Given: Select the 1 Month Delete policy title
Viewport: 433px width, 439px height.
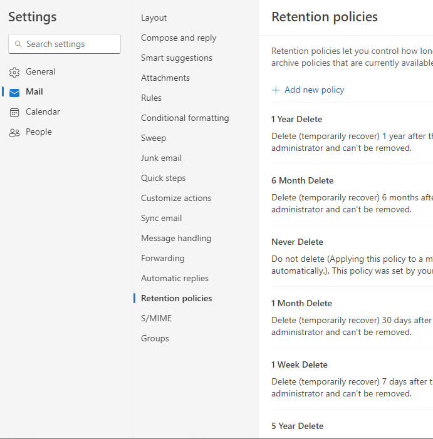Looking at the screenshot, I should click(x=301, y=303).
